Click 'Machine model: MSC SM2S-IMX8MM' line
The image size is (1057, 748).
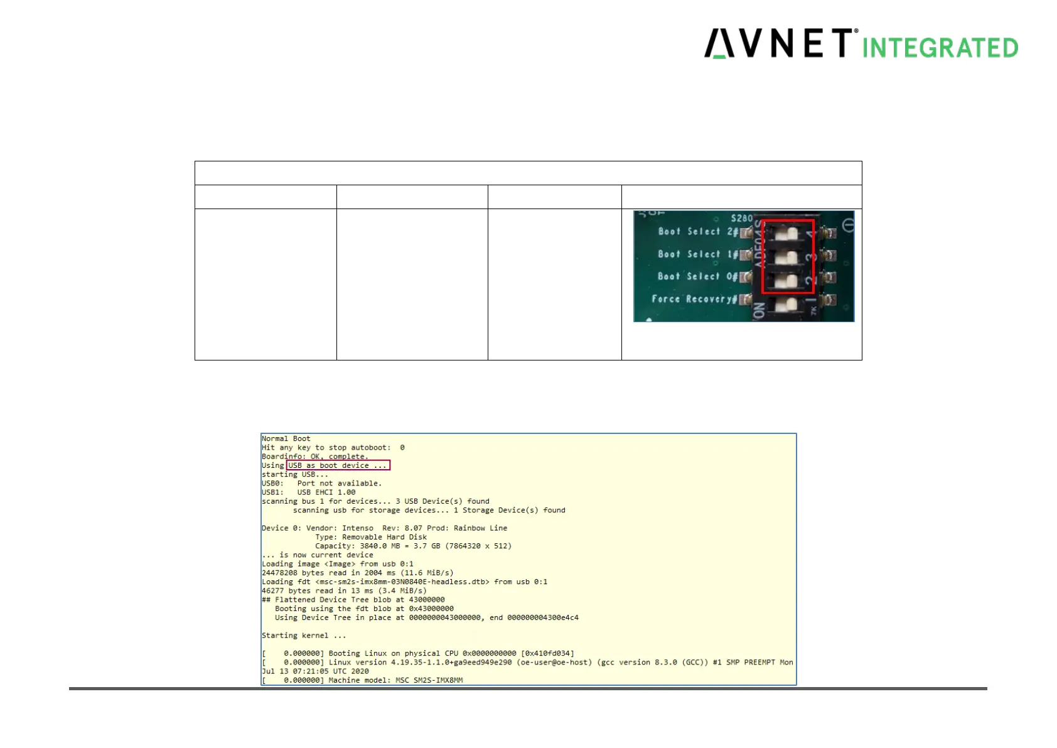click(x=362, y=680)
